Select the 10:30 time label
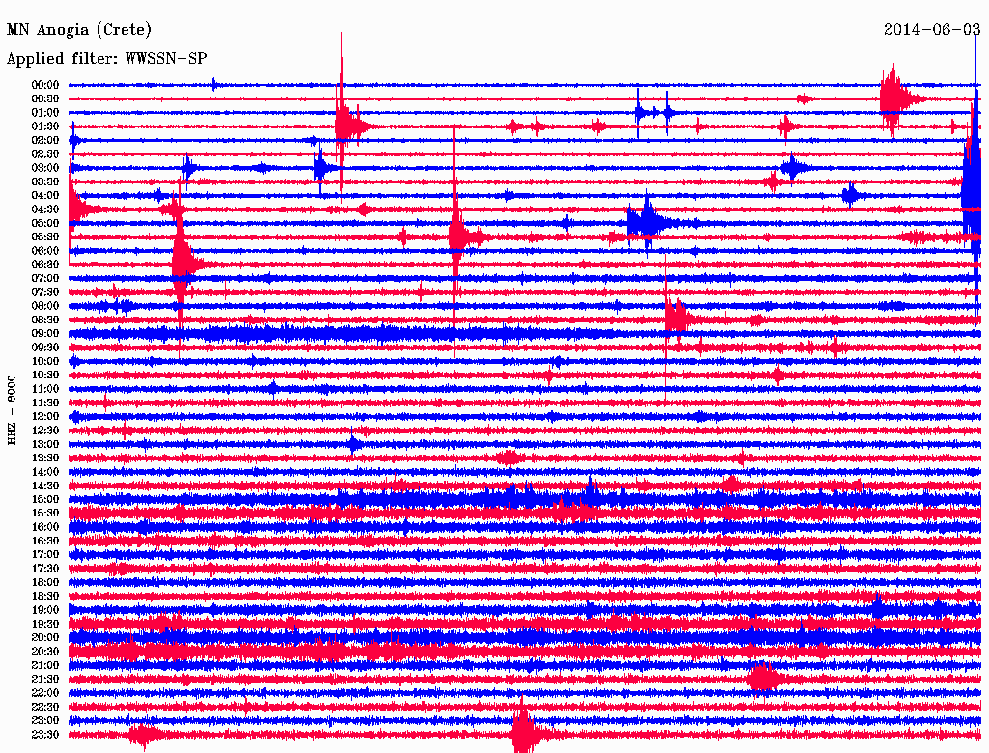 (45, 376)
